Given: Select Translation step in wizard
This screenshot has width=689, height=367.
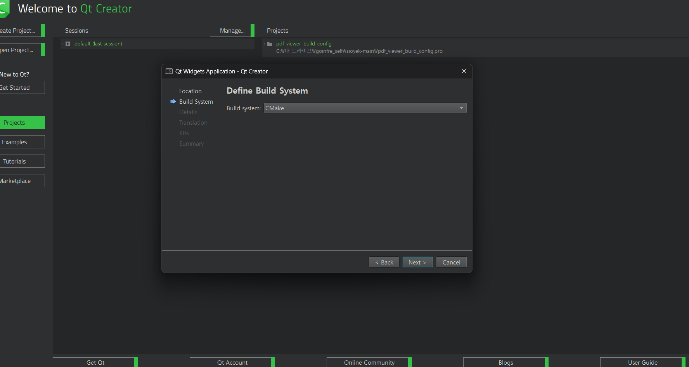Looking at the screenshot, I should 193,122.
